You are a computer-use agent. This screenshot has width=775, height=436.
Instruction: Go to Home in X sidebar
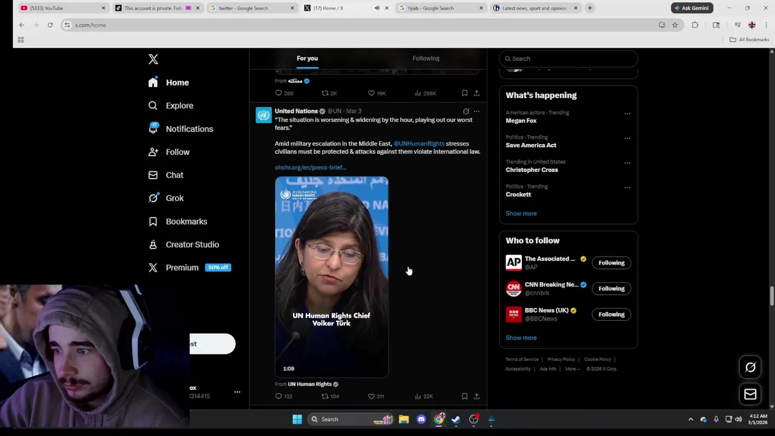pyautogui.click(x=169, y=82)
